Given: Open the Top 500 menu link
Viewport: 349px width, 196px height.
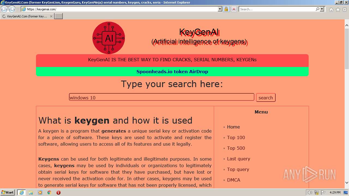Looking at the screenshot, I should [236, 148].
